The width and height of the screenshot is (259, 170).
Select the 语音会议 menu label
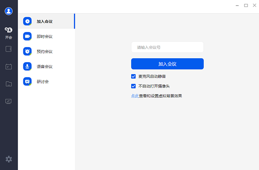tap(44, 66)
